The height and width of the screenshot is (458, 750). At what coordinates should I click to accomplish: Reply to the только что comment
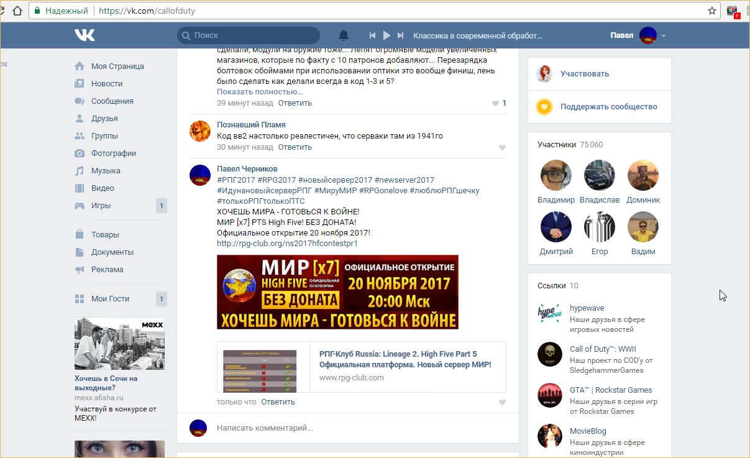click(278, 401)
